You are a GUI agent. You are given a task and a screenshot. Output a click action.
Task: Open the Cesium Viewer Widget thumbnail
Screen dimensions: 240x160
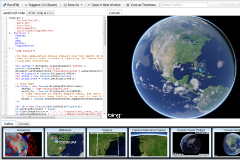(x=191, y=143)
